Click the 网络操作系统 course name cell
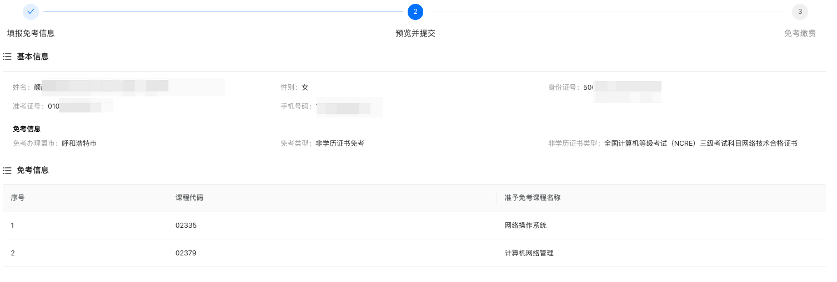Image resolution: width=837 pixels, height=282 pixels. click(525, 225)
